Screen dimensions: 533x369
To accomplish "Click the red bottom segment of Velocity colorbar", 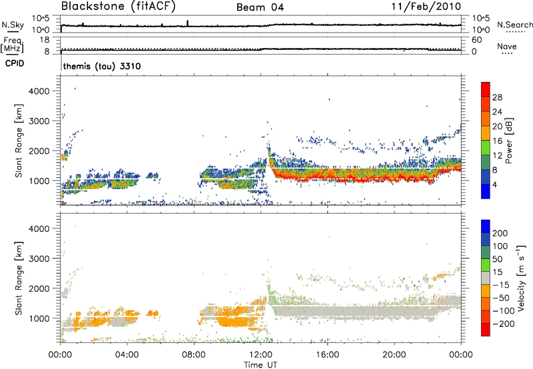I will (486, 330).
